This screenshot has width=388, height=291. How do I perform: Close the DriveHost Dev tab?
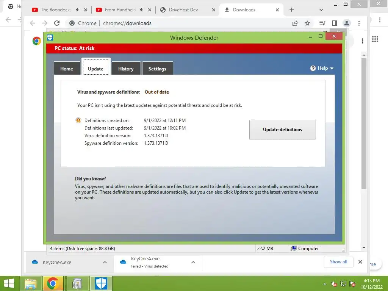point(214,10)
